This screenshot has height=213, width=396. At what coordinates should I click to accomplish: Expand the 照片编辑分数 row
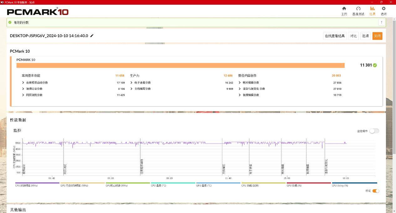(240, 83)
